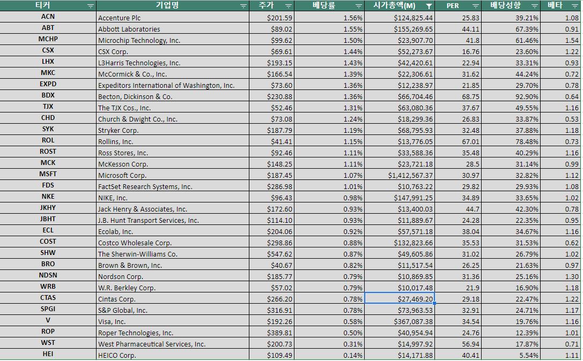
Task: Click Microsoft's market cap $1,412,567.37
Action: (400, 175)
